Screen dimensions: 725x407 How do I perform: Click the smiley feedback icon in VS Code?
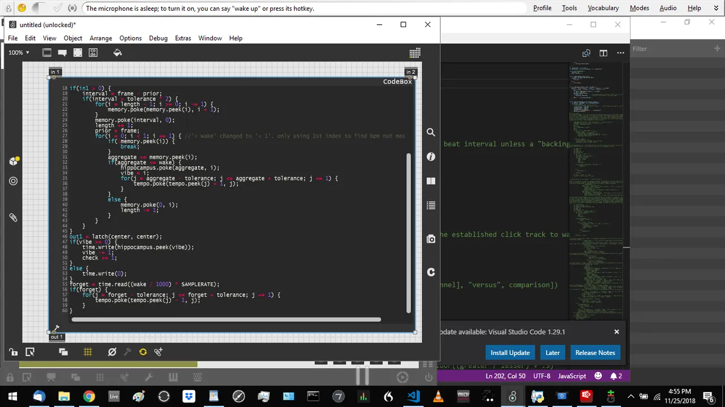click(598, 376)
